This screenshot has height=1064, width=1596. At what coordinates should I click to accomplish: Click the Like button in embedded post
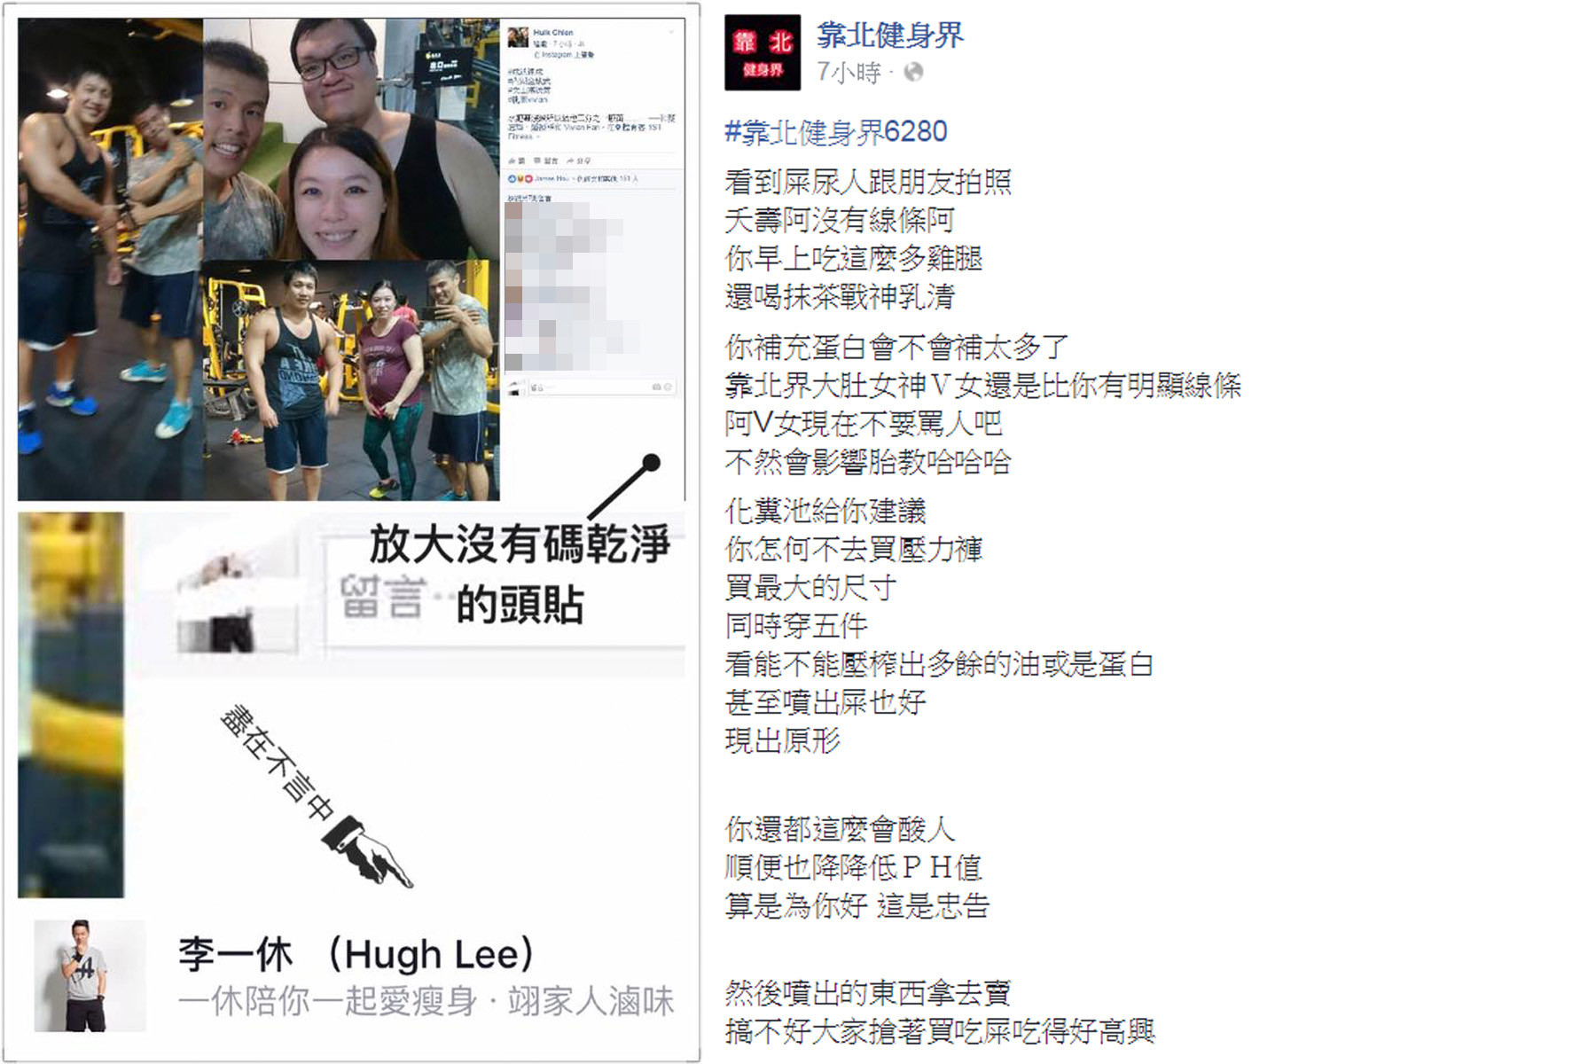point(516,160)
